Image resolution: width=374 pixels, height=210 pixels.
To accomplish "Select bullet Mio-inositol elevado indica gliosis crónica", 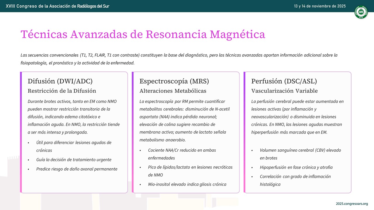I will (187, 184).
